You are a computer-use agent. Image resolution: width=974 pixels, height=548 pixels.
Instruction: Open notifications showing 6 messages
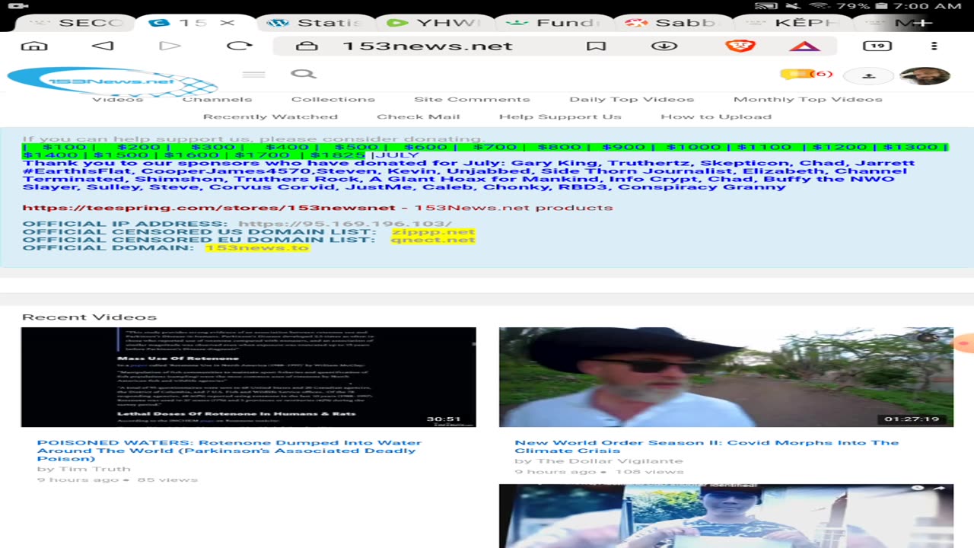807,74
